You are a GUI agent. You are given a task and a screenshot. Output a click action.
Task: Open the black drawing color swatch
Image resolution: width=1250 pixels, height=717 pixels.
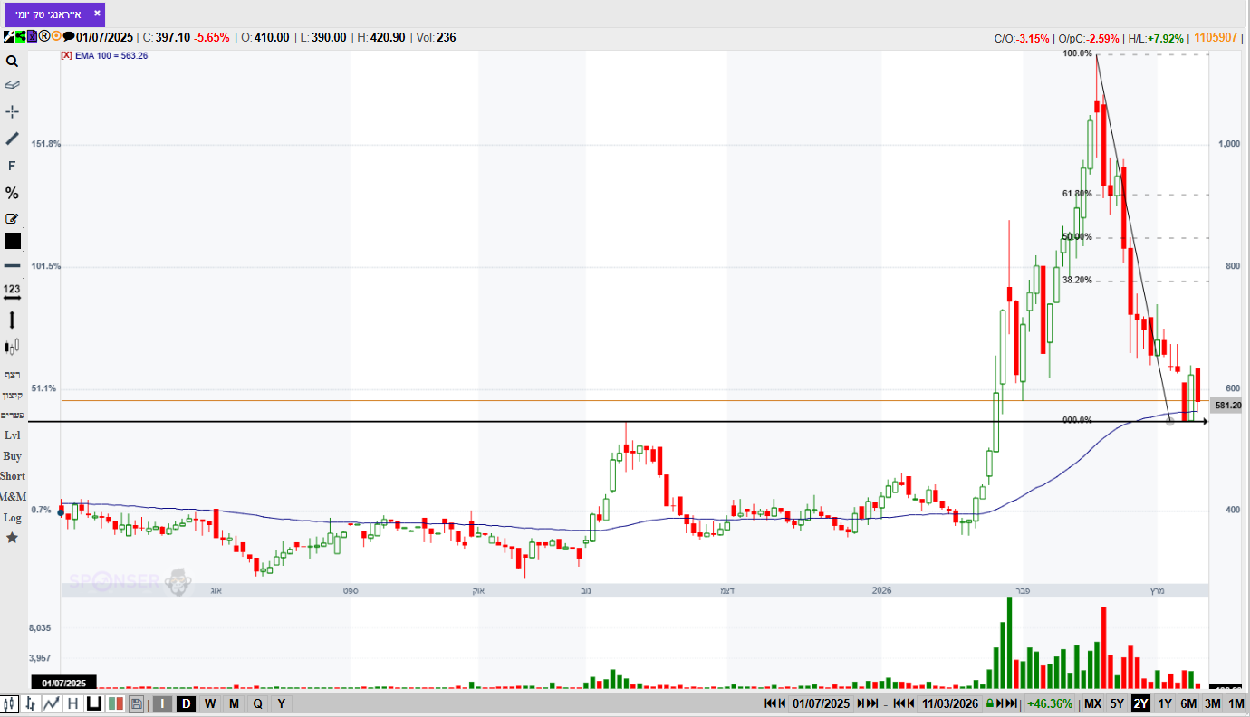[12, 241]
